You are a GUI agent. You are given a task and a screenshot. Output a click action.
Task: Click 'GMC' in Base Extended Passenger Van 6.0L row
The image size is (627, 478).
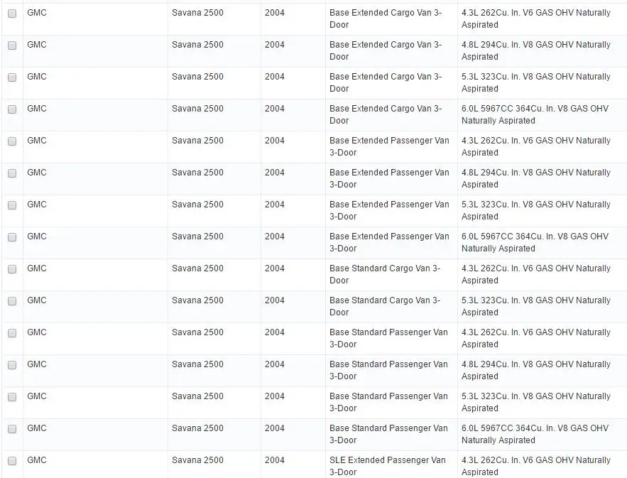point(37,237)
